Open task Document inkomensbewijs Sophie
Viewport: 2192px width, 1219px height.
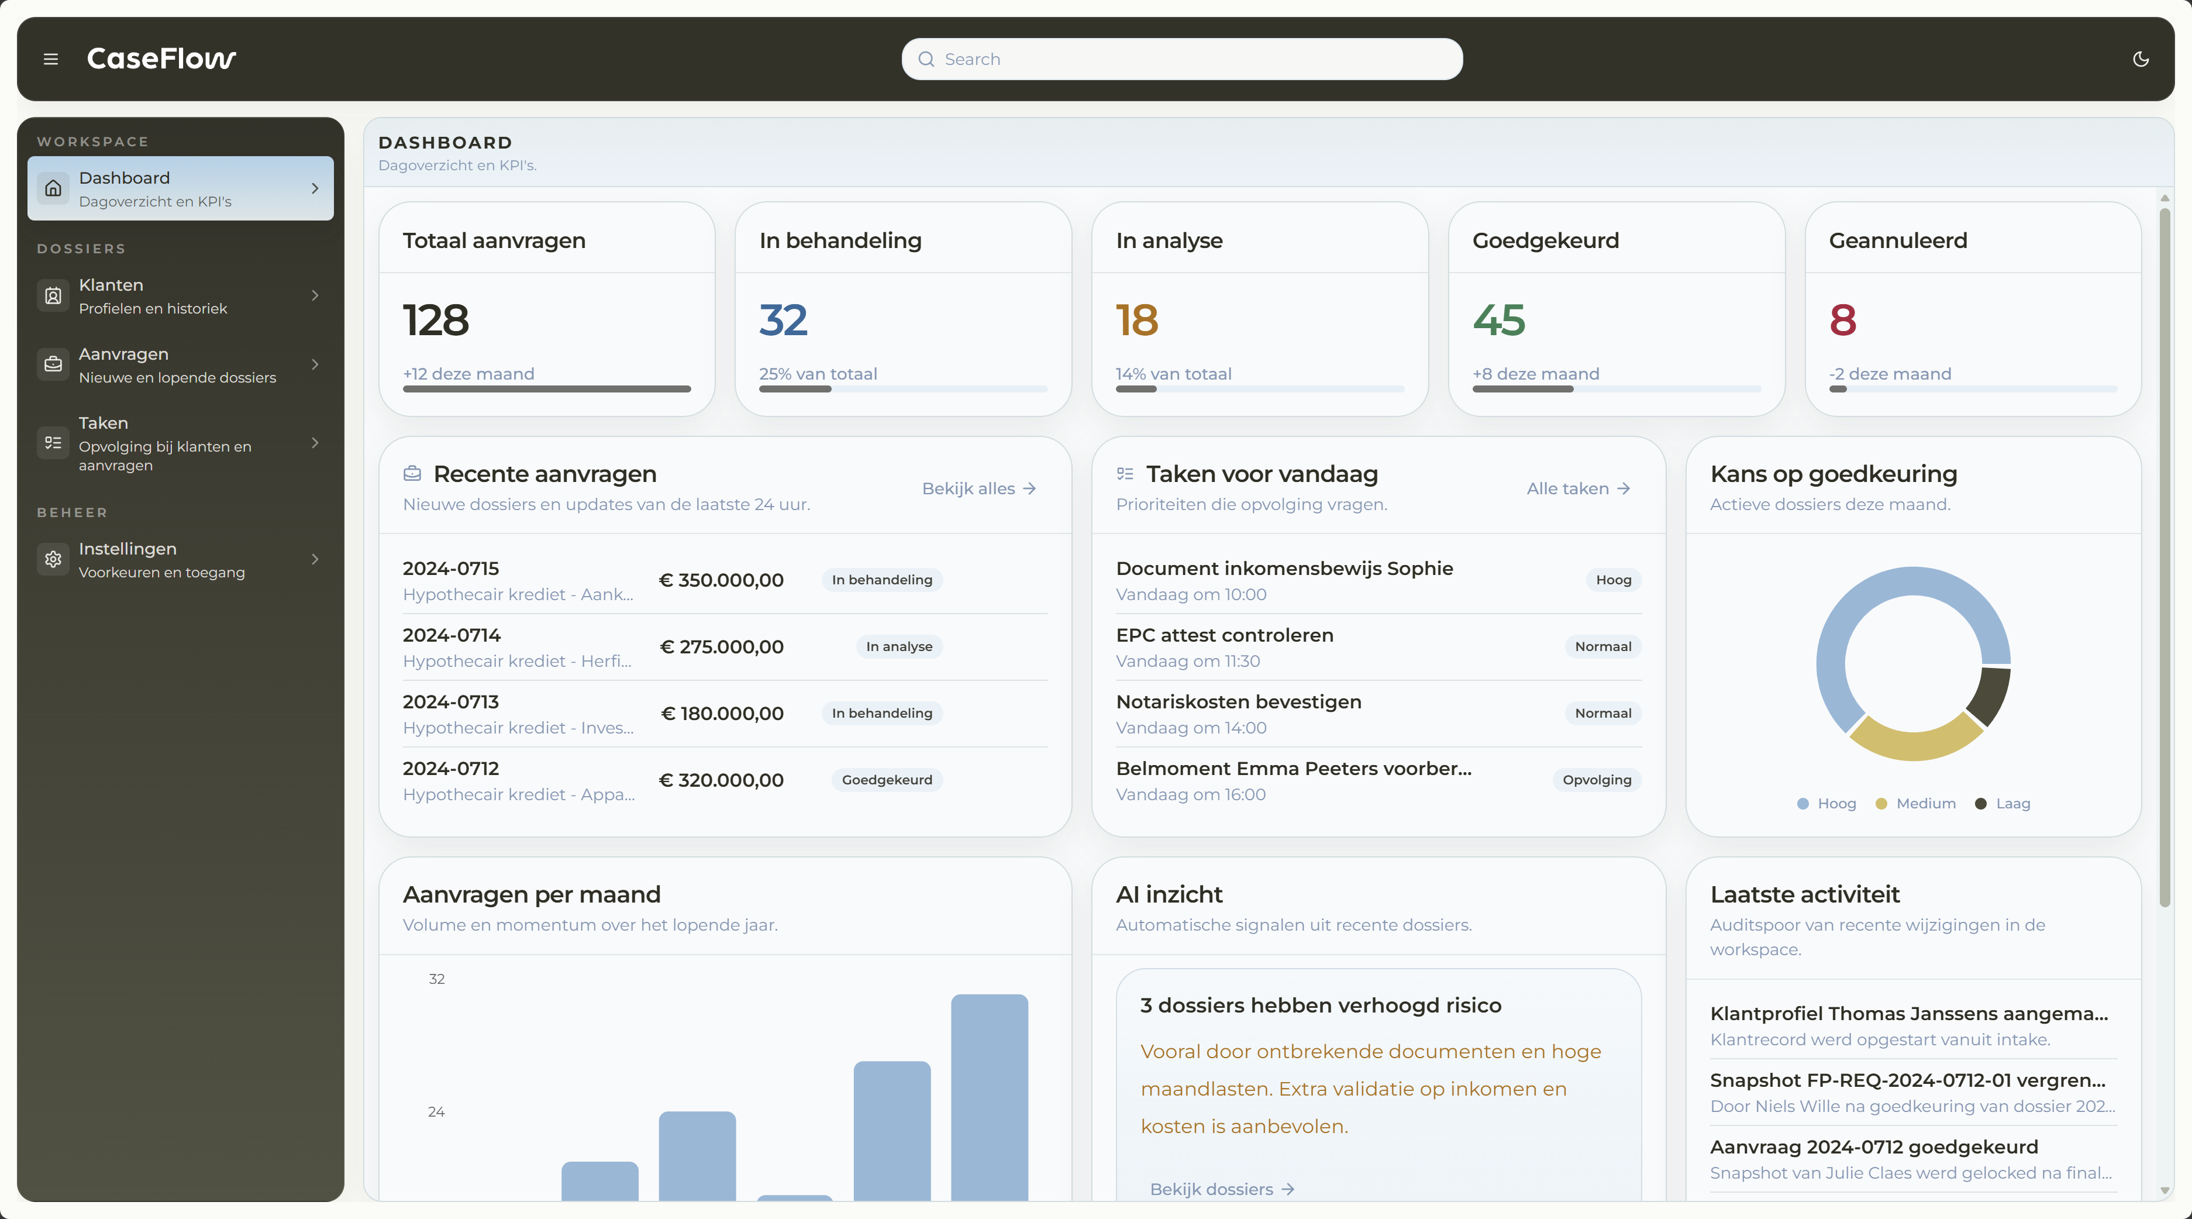[1378, 581]
